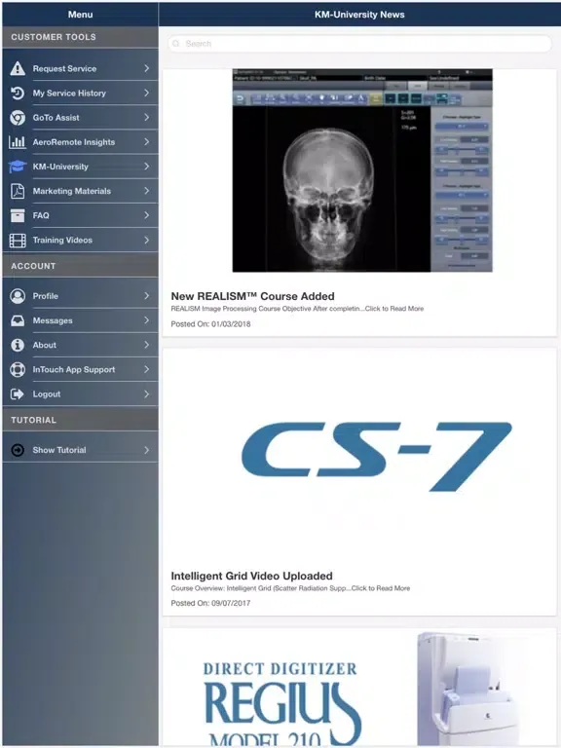
Task: Click 'Posted On: 09/07/2017' text
Action: pos(210,603)
